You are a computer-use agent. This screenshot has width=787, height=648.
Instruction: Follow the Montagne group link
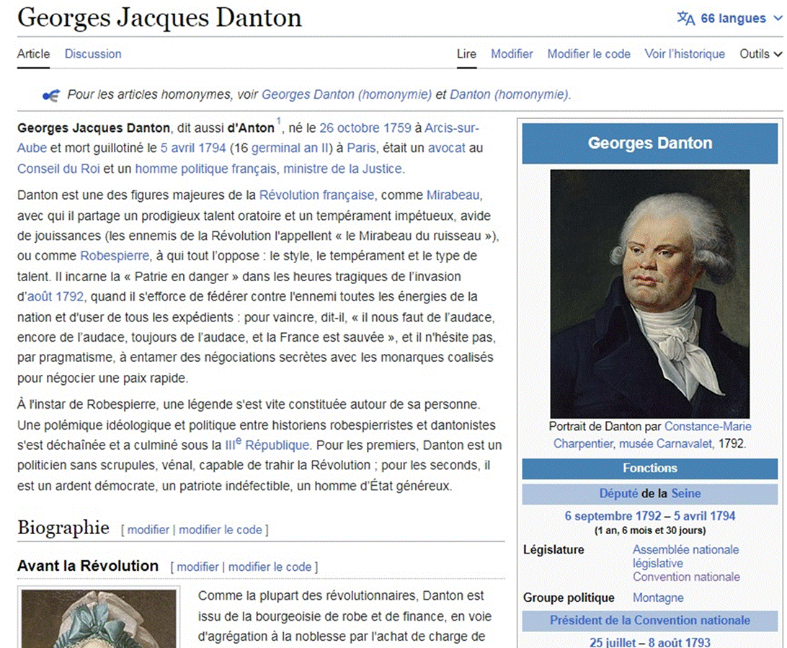point(658,598)
